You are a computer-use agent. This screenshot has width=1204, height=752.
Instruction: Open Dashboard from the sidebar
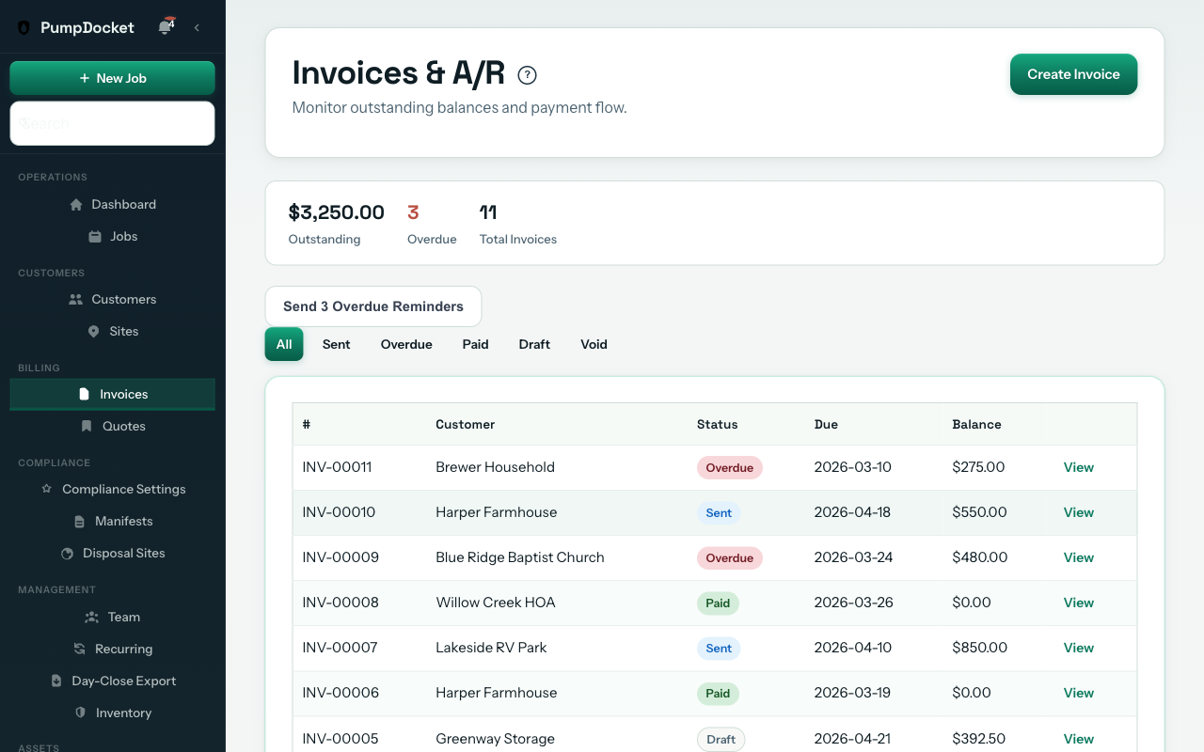point(123,204)
